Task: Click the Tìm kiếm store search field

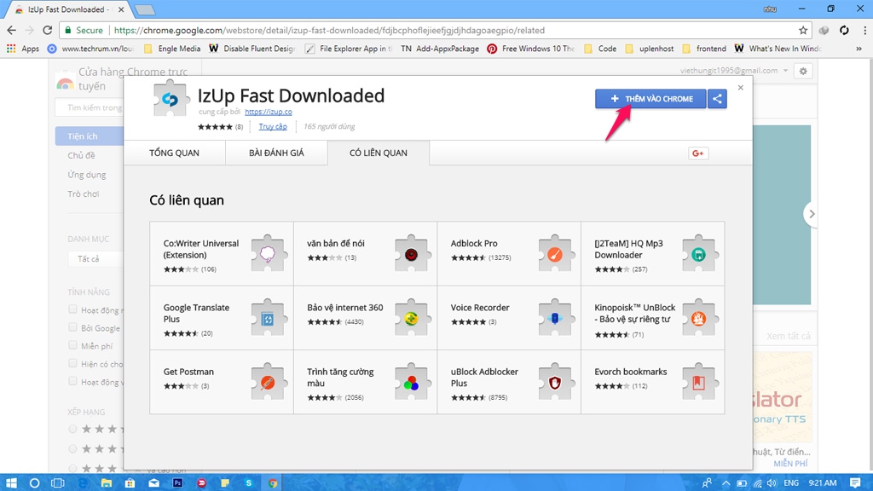Action: pyautogui.click(x=89, y=107)
